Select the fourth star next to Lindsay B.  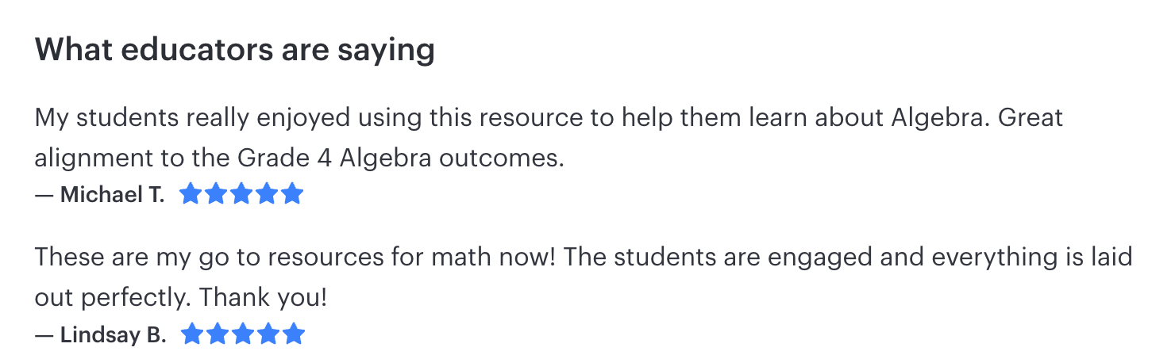(268, 334)
